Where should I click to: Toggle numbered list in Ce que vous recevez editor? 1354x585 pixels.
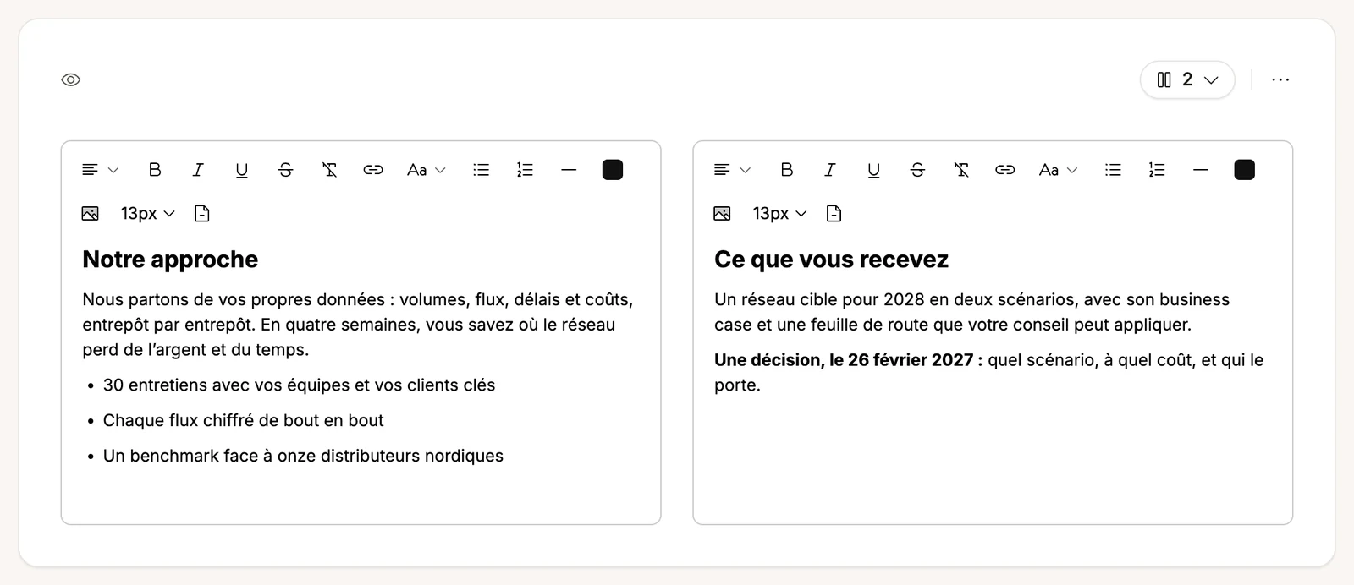(1157, 170)
